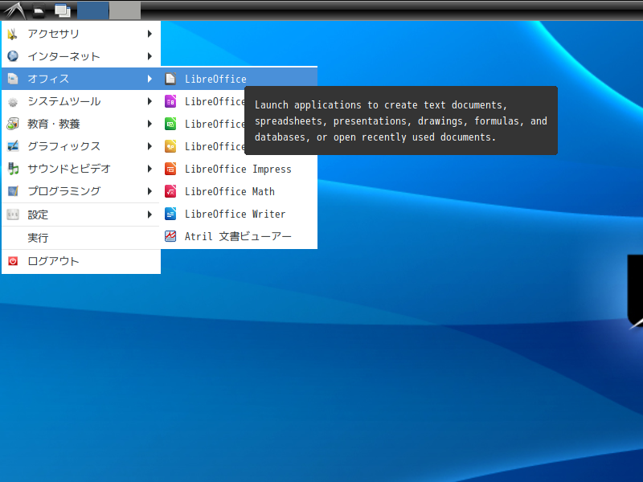Click the purple LibreOffice Base icon
The width and height of the screenshot is (643, 482).
tap(170, 101)
